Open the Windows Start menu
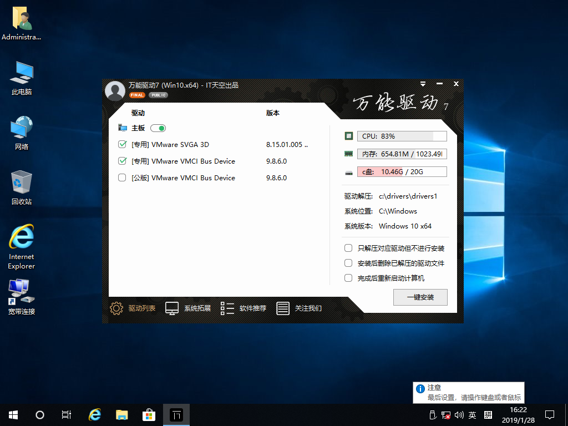568x426 pixels. pos(13,415)
